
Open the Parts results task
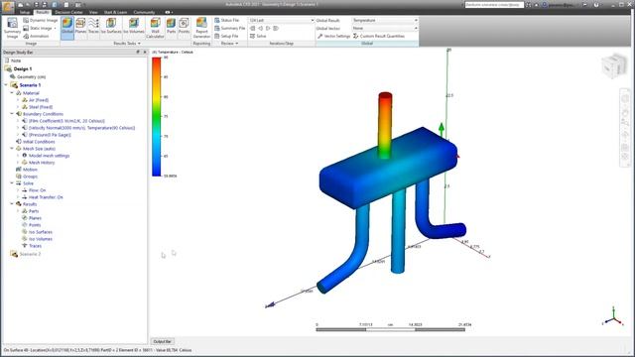tap(172, 27)
